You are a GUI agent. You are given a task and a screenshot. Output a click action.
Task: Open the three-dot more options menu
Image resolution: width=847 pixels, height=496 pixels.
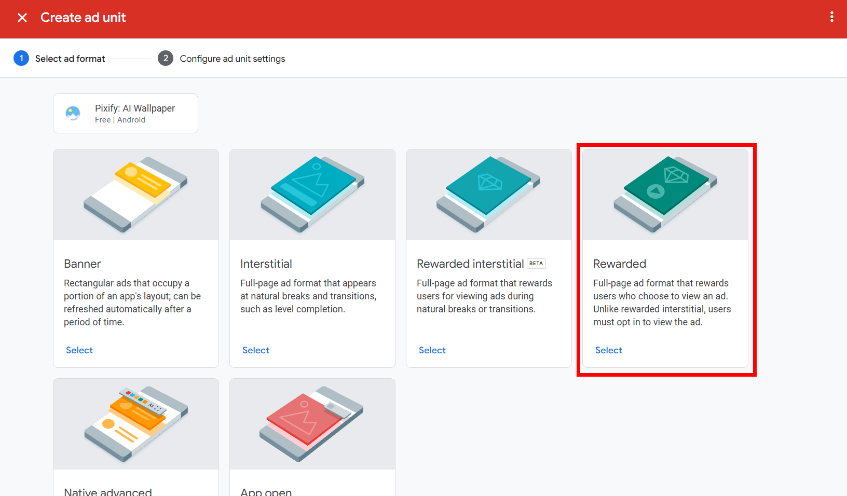coord(832,17)
